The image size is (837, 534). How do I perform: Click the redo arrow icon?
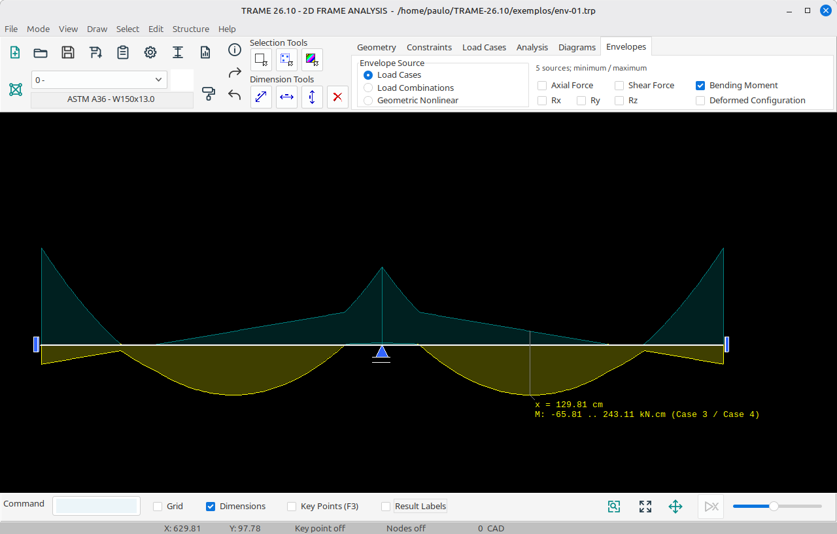(235, 73)
